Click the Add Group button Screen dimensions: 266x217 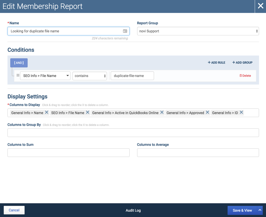coord(242,63)
